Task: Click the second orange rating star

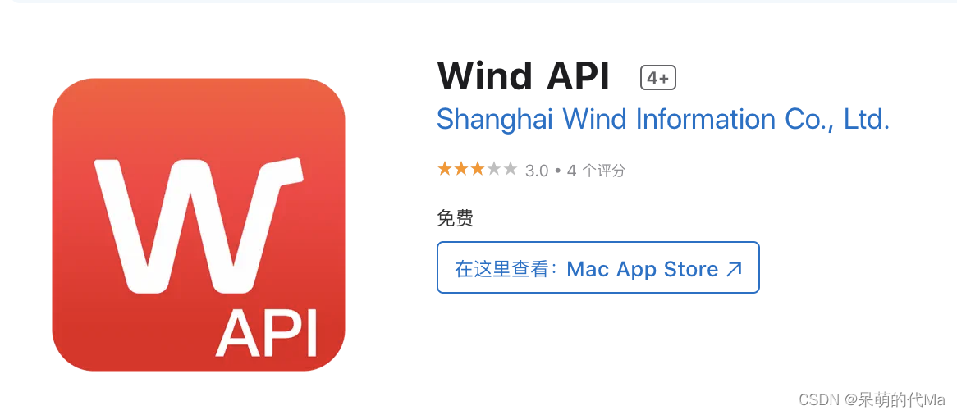Action: (460, 169)
